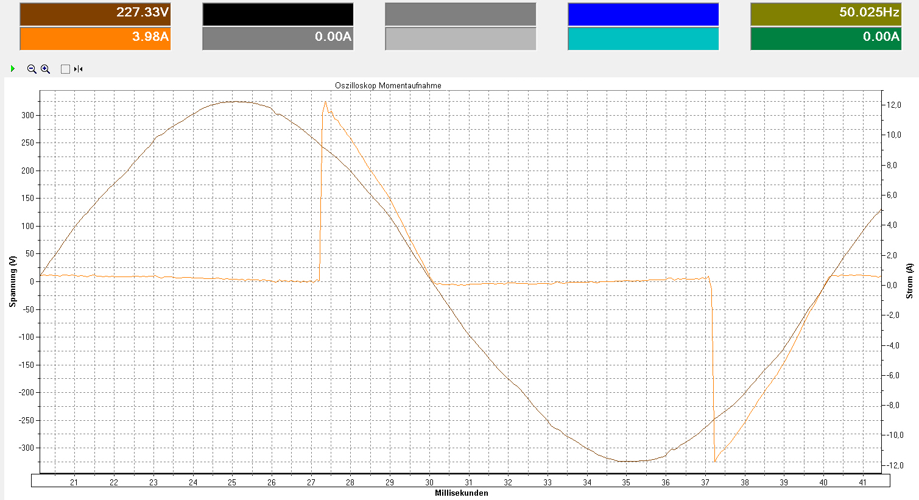Start capture with the green play arrow
Screen dimensions: 919x500
[13, 69]
